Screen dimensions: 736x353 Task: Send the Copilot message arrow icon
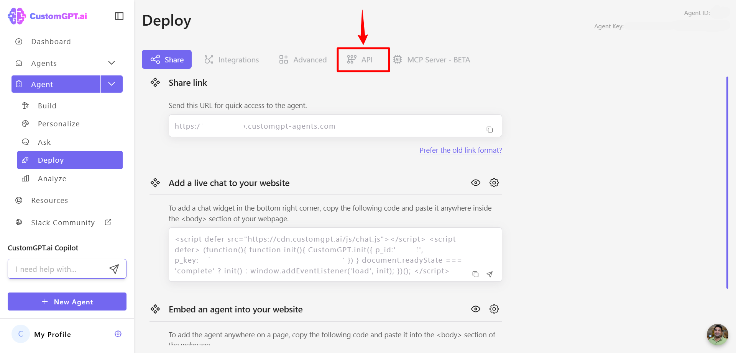tap(114, 269)
